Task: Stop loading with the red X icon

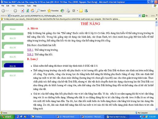Action: (x=23, y=11)
